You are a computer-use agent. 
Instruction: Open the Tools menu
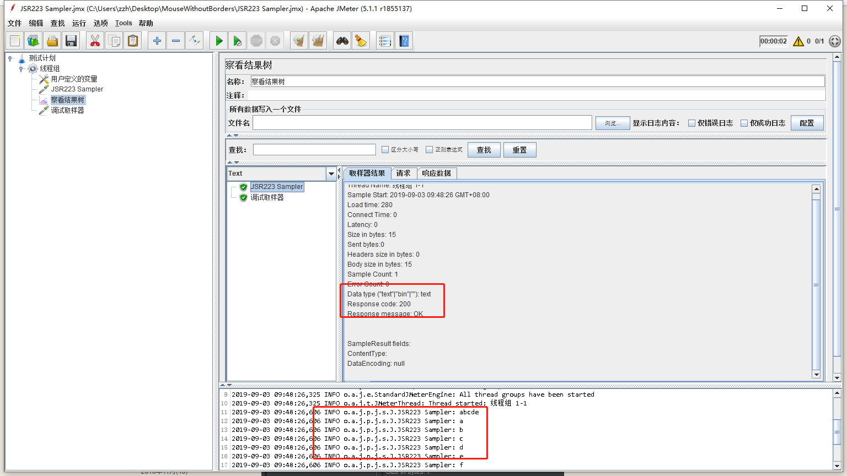(124, 23)
